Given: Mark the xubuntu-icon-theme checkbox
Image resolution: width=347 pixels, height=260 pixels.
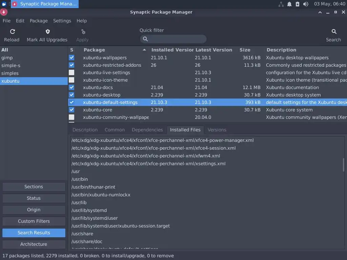Looking at the screenshot, I should (72, 80).
